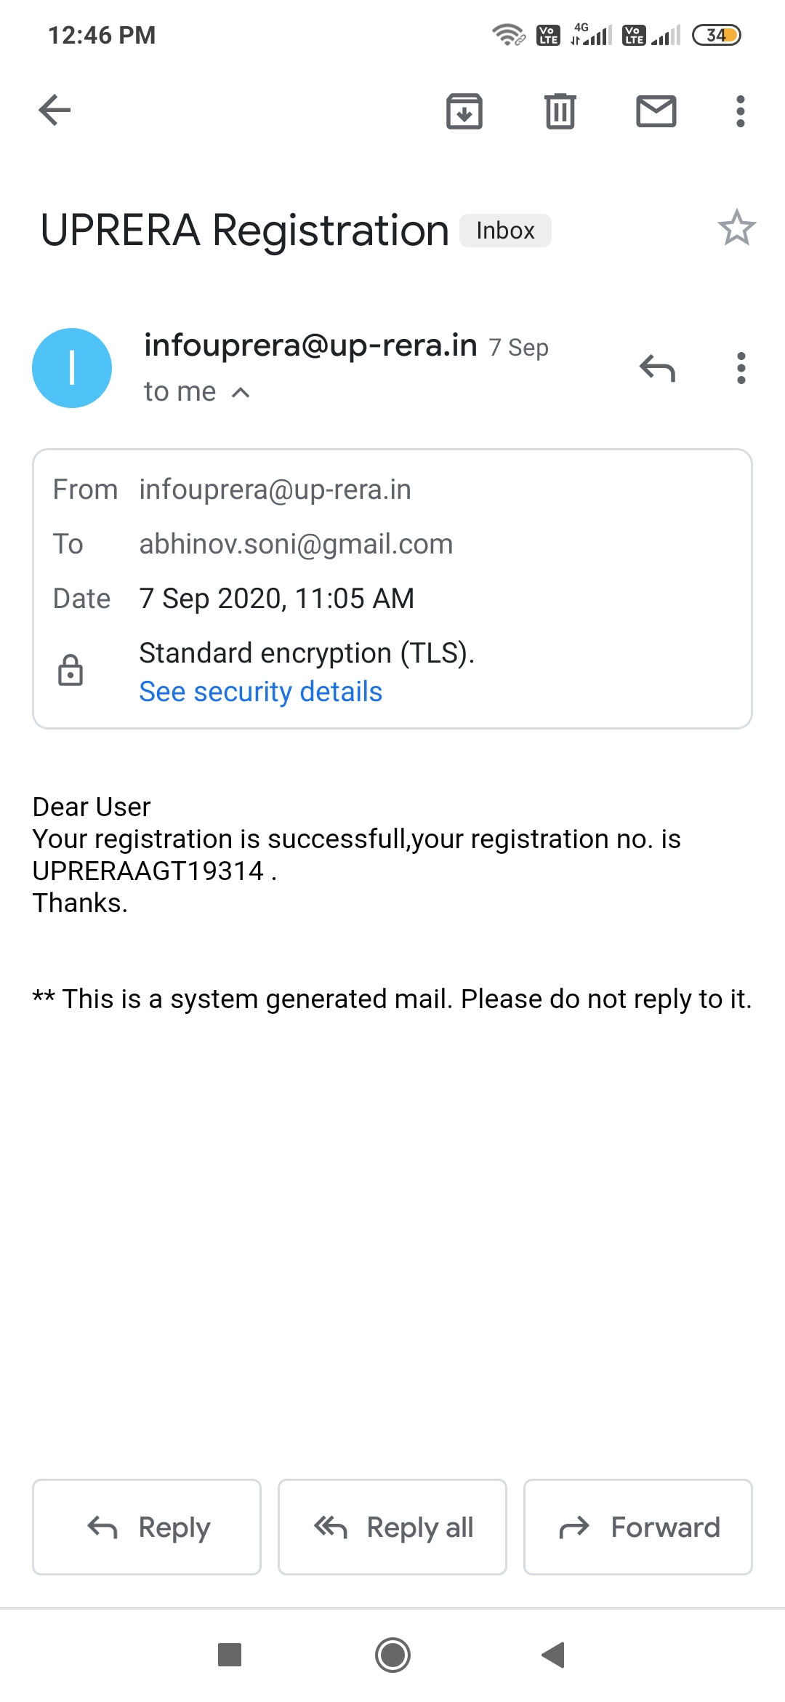Tap the Inbox label chip
The image size is (785, 1702).
tap(505, 231)
